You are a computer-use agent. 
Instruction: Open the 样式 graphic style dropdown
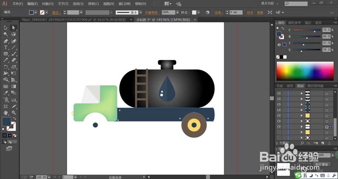tap(198, 12)
